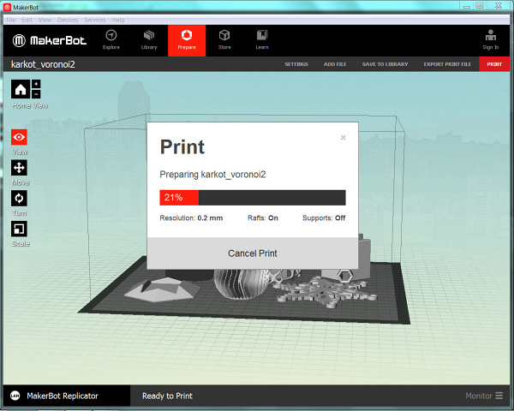Open the File menu
This screenshot has width=514, height=411.
[x=11, y=20]
